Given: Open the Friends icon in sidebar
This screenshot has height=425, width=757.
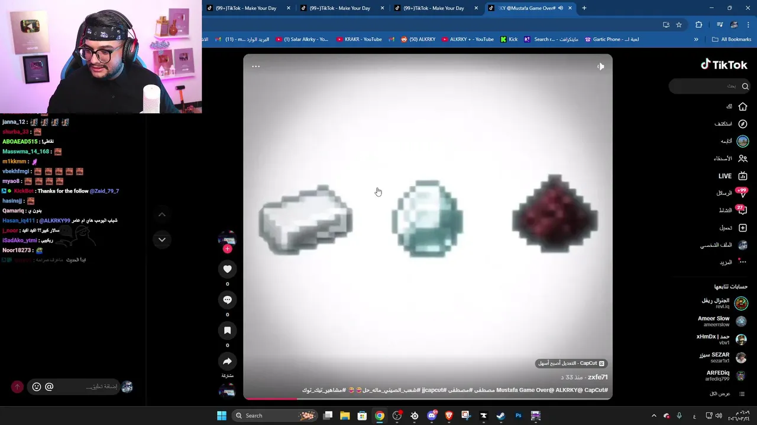Looking at the screenshot, I should (x=743, y=158).
